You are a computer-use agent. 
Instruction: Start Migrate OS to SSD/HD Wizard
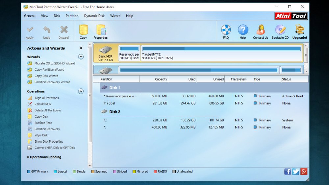point(55,63)
